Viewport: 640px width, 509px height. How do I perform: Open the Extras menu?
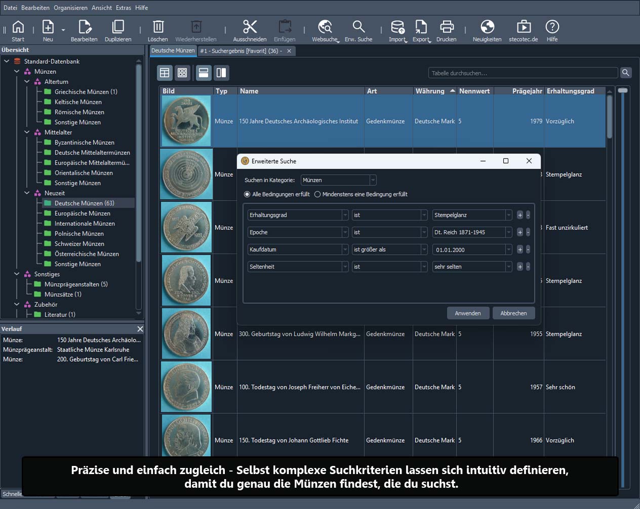tap(123, 8)
